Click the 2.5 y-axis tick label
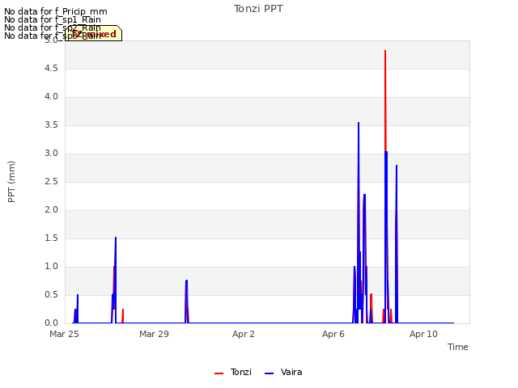The width and height of the screenshot is (518, 388). coord(51,182)
